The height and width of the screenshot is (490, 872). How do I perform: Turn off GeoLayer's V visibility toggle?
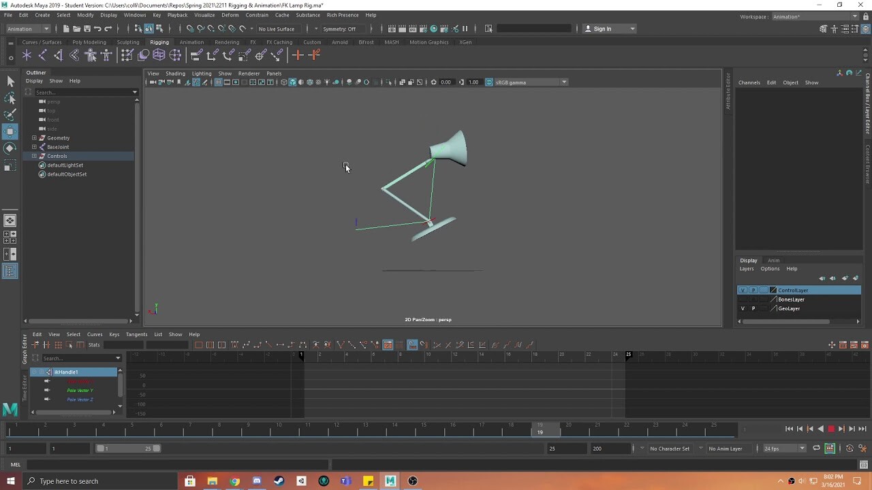pos(743,308)
